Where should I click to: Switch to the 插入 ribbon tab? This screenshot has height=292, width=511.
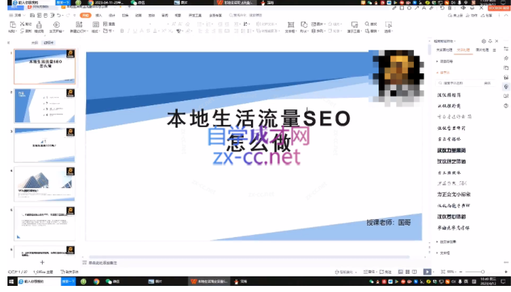pos(99,14)
